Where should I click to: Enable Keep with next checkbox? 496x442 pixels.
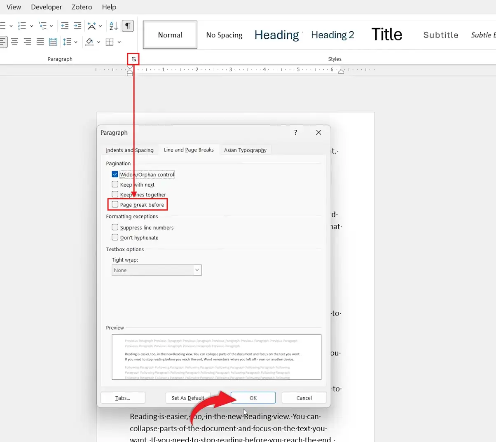[115, 184]
